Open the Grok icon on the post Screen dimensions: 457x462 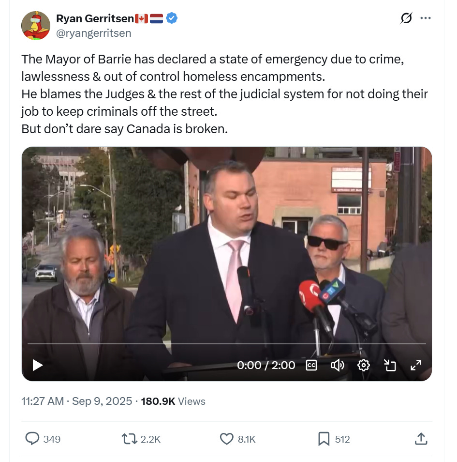coord(406,18)
